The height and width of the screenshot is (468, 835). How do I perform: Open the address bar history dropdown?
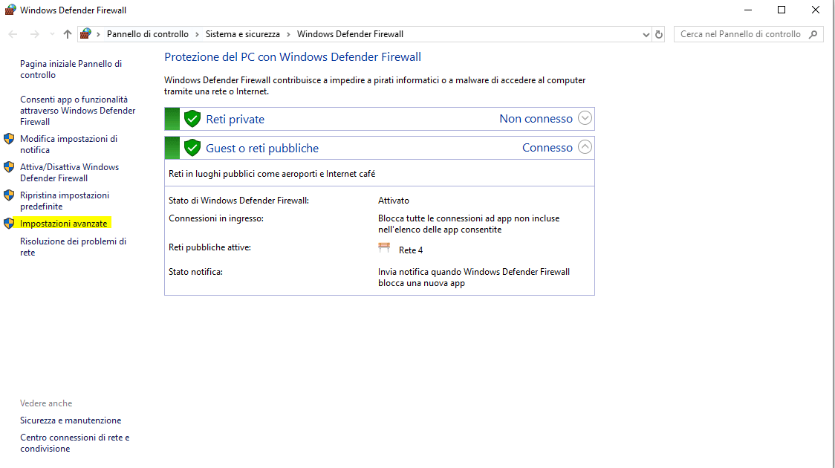tap(646, 34)
